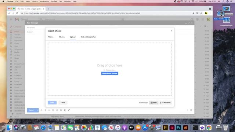Click the insert link icon
Image resolution: width=235 pixels, height=132 pixels.
tap(49, 110)
